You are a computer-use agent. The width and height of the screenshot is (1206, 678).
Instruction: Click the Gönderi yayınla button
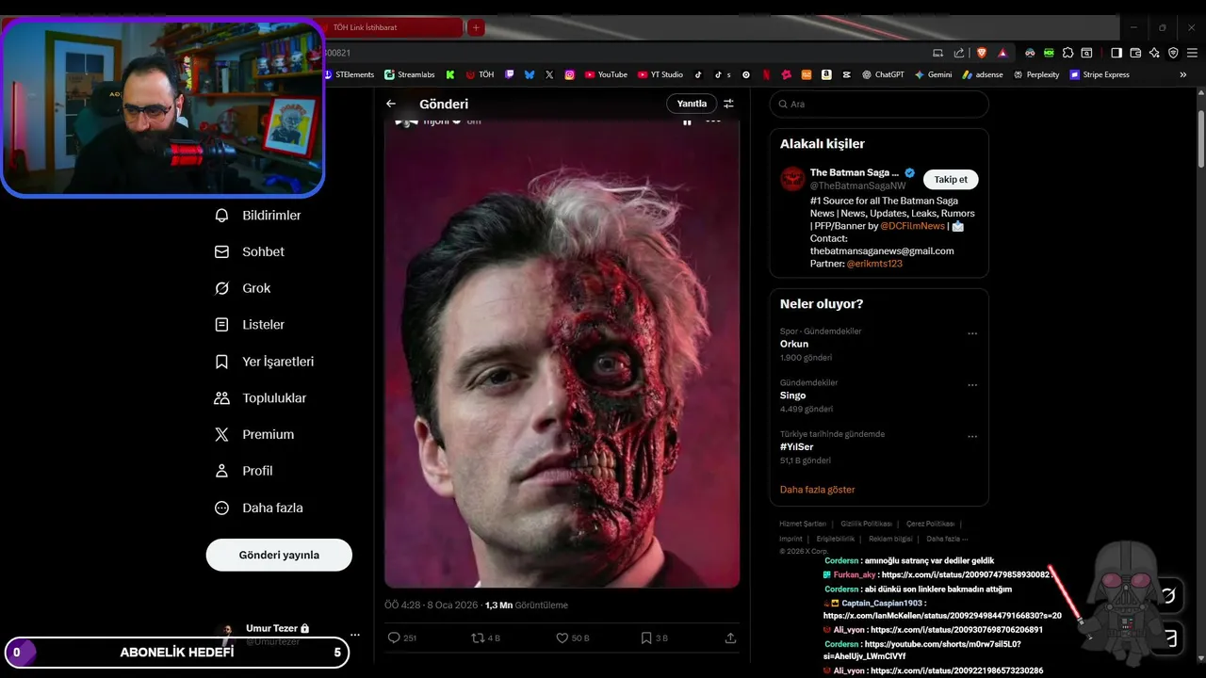pyautogui.click(x=279, y=555)
